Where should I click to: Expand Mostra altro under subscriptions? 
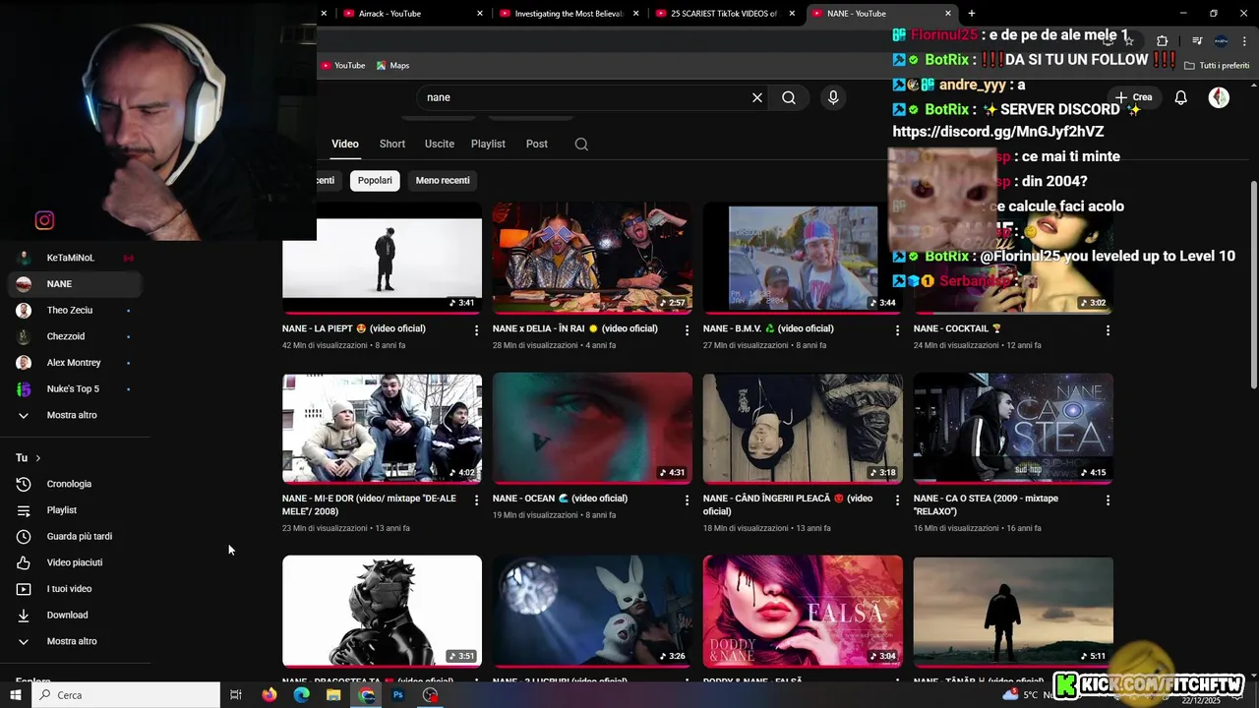point(72,415)
